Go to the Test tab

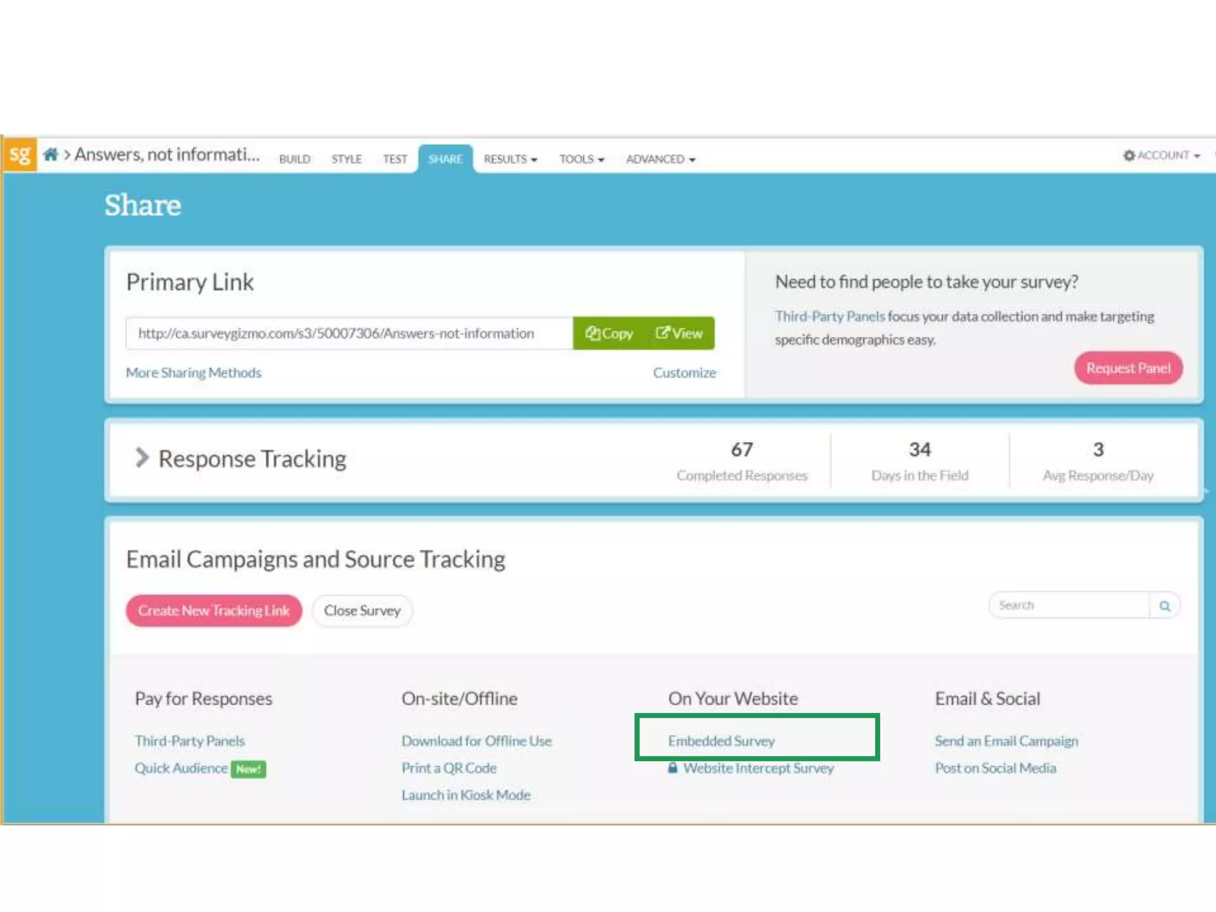[395, 159]
